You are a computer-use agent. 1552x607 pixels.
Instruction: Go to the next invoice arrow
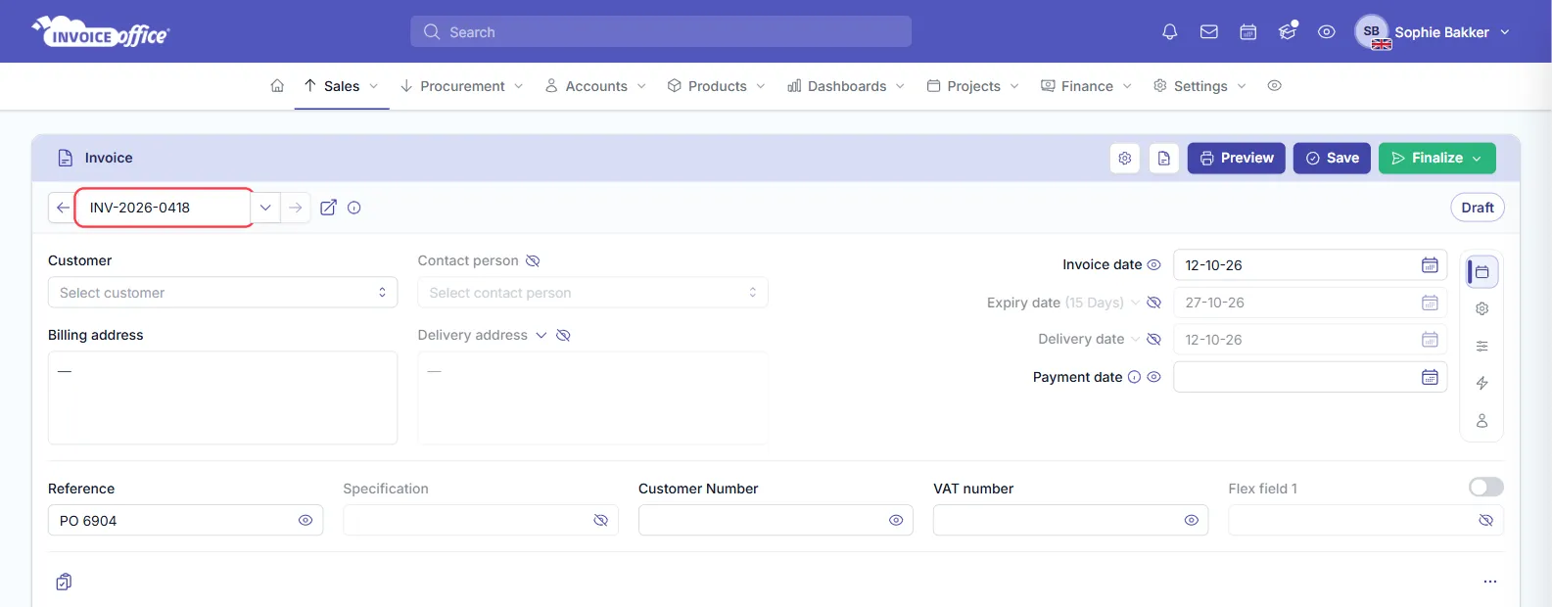[x=296, y=208]
